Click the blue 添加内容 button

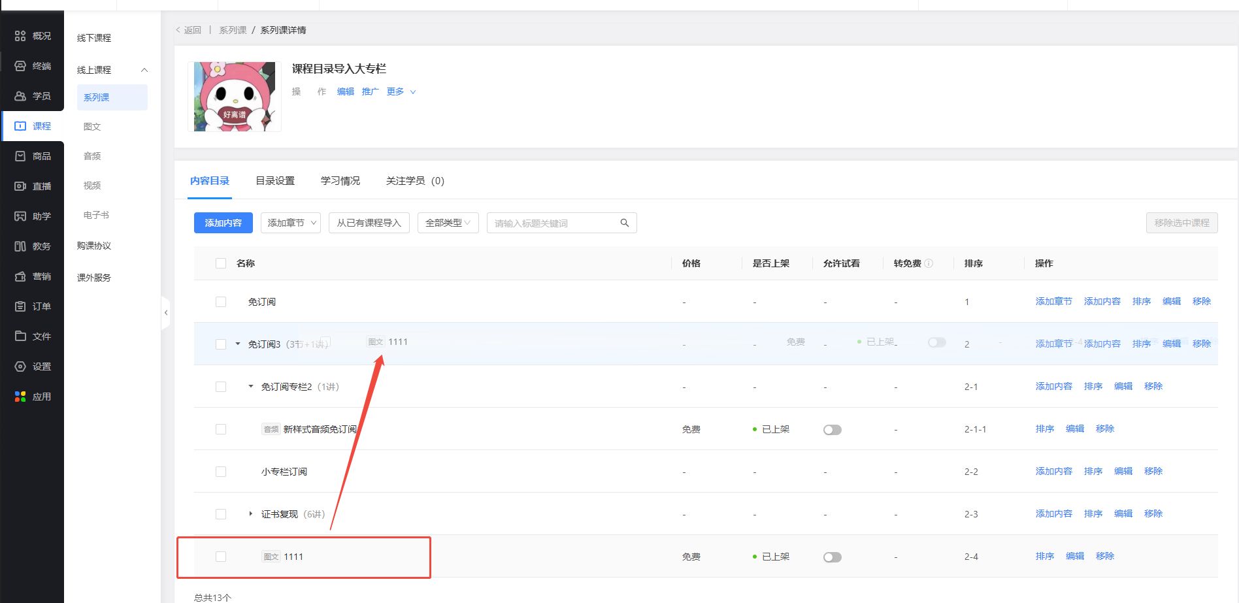(223, 223)
